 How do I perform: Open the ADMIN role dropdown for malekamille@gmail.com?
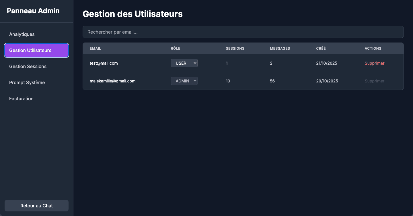coord(184,81)
